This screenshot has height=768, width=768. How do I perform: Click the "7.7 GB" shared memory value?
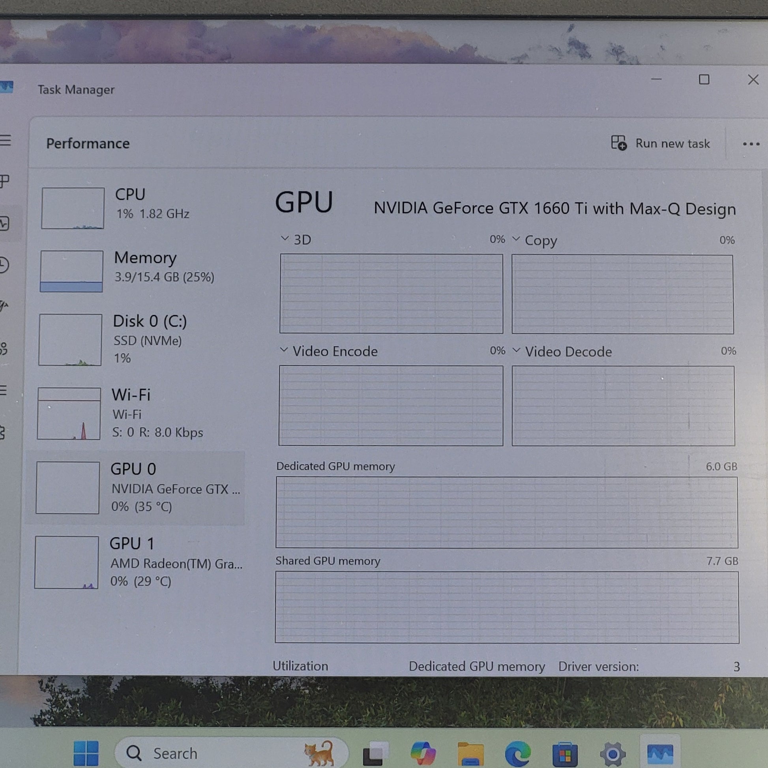[x=722, y=561]
